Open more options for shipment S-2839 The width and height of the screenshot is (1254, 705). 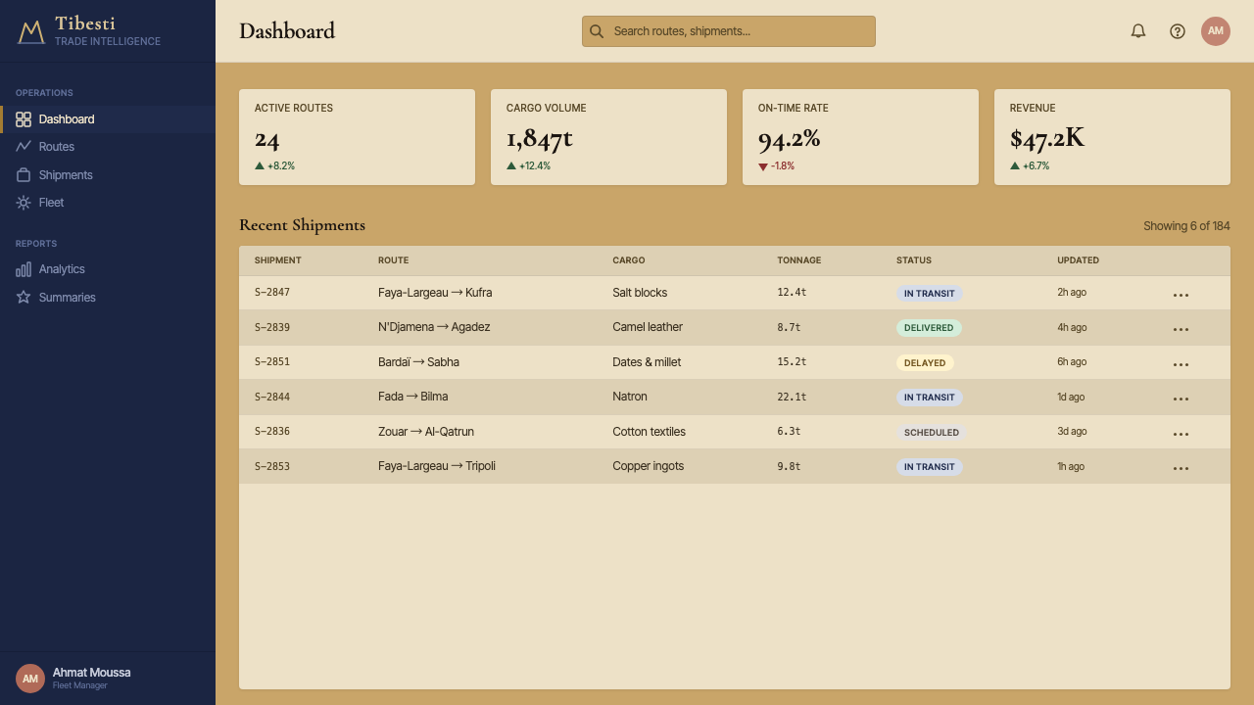1181,330
